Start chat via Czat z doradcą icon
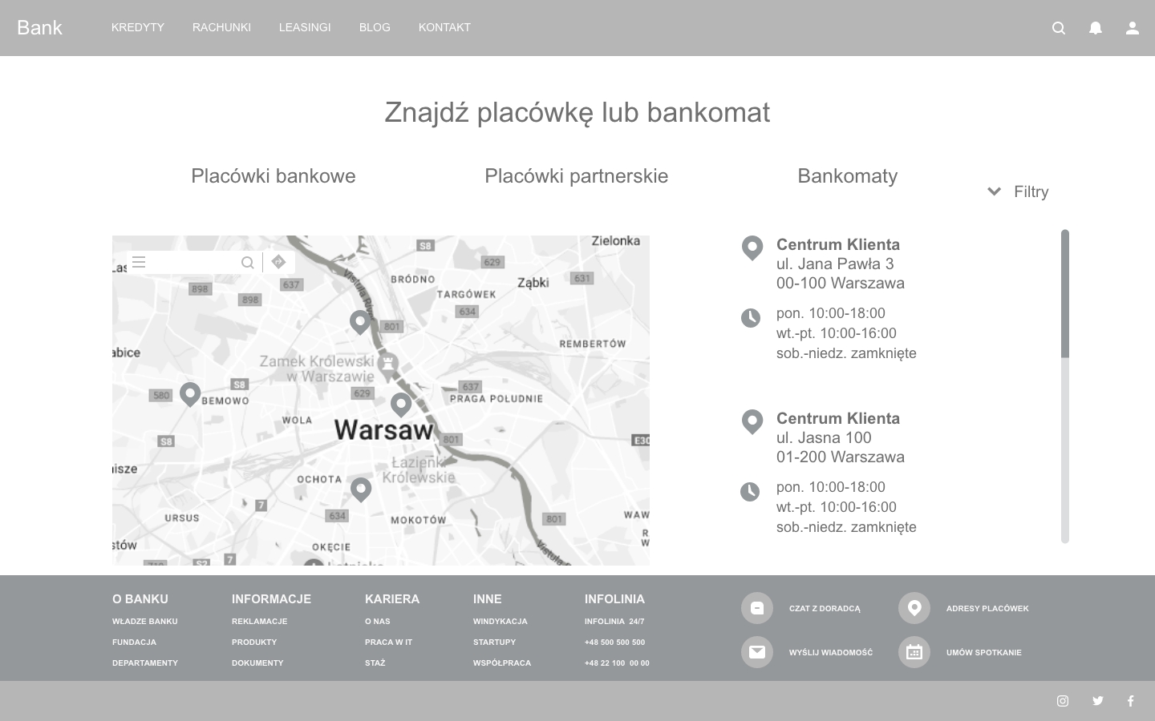 click(756, 608)
